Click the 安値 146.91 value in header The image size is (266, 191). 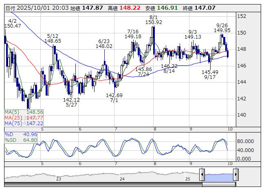167,8
